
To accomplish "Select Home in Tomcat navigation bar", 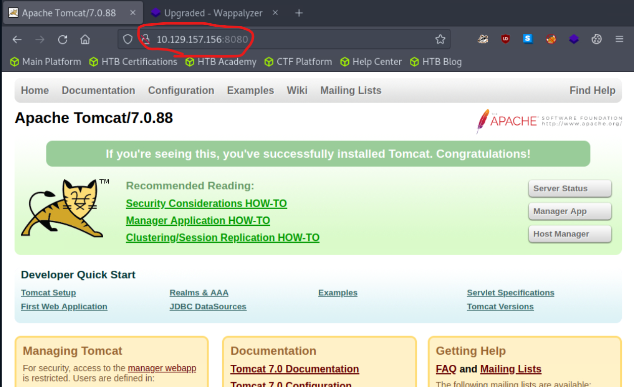I will (x=35, y=90).
